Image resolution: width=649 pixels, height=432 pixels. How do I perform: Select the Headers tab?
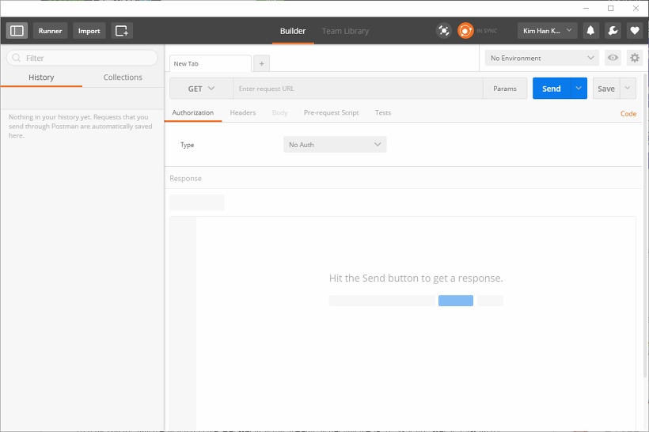tap(242, 112)
